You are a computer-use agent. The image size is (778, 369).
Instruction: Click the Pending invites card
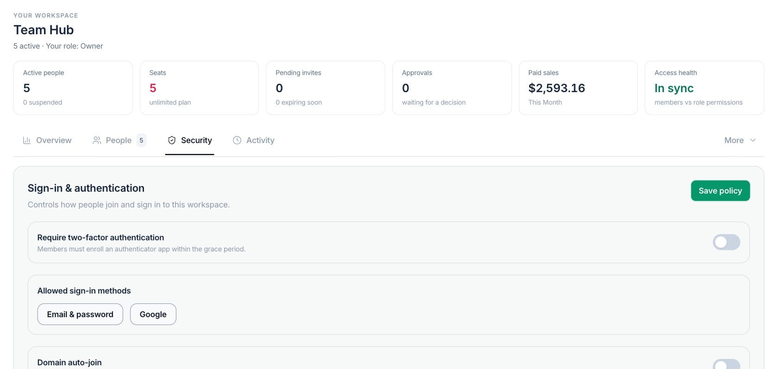(326, 88)
